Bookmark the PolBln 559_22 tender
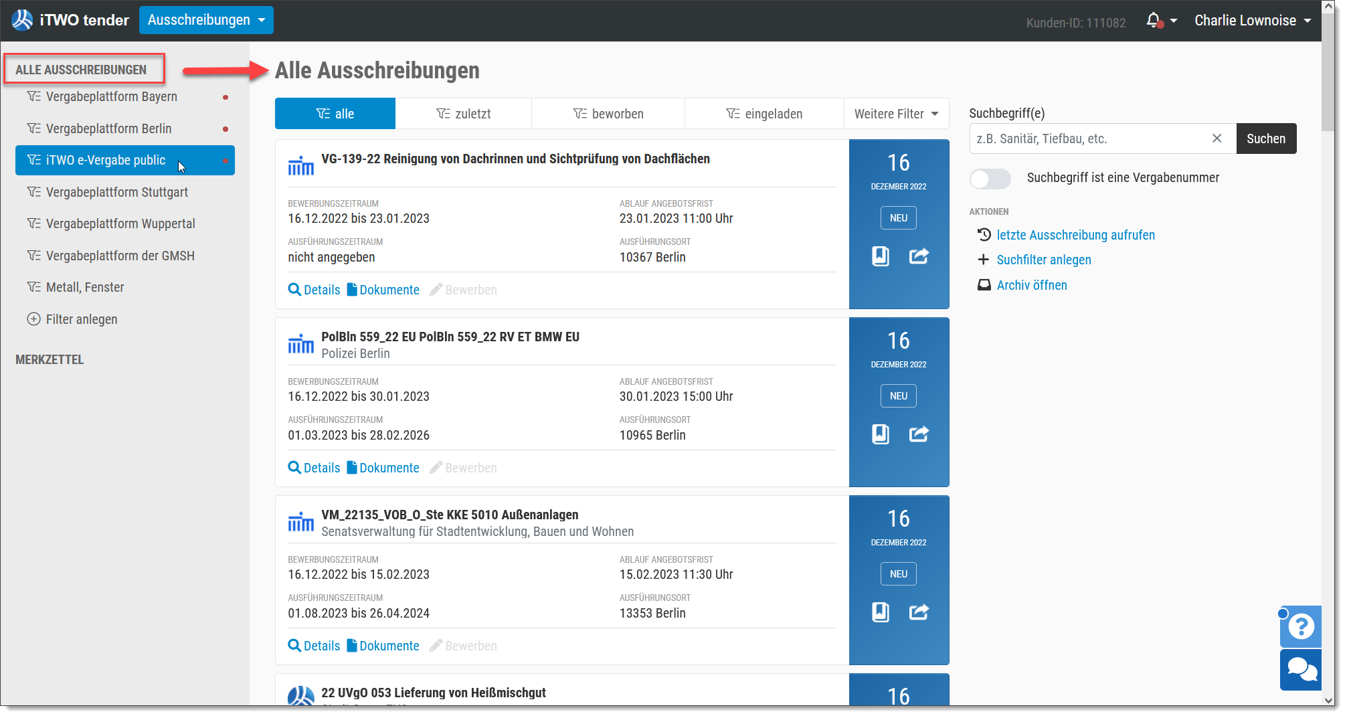This screenshot has width=1345, height=716. 881,434
